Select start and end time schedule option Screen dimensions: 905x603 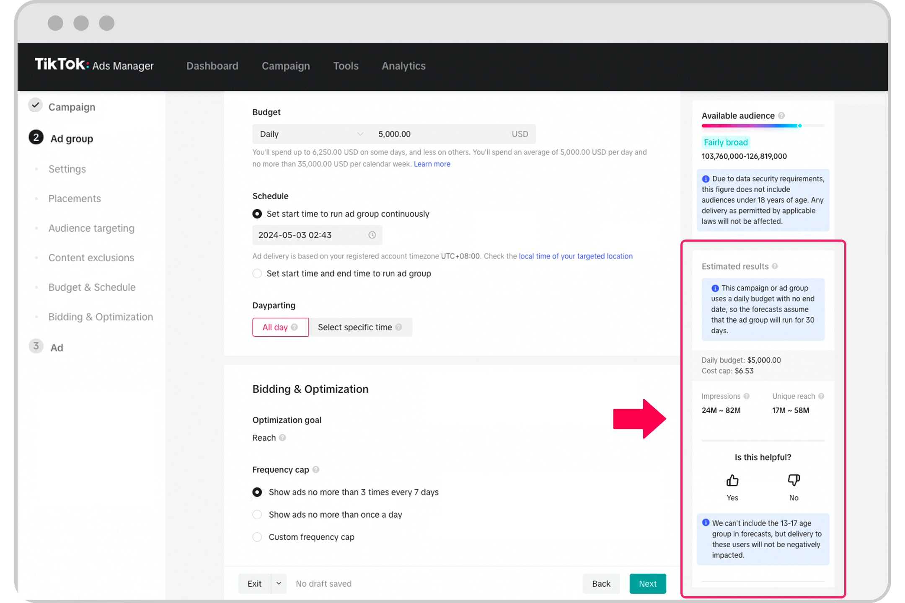tap(257, 273)
